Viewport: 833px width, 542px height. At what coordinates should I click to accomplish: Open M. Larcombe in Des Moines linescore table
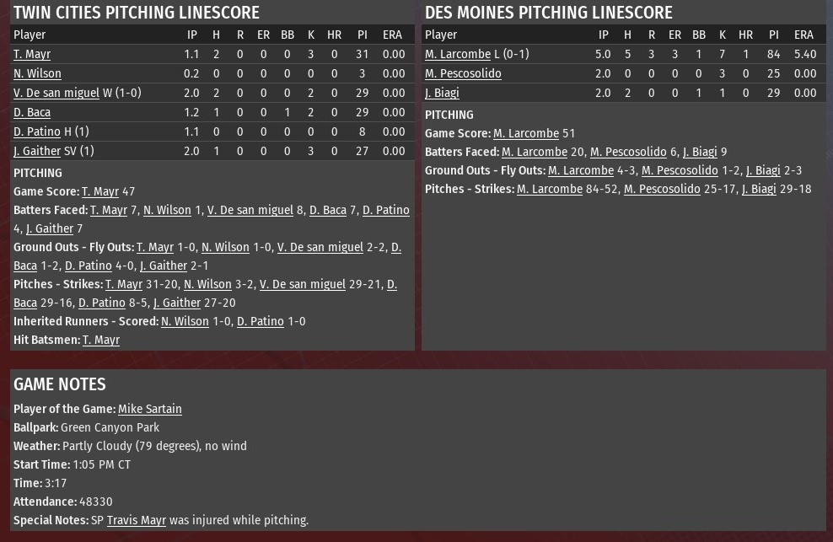pos(458,54)
